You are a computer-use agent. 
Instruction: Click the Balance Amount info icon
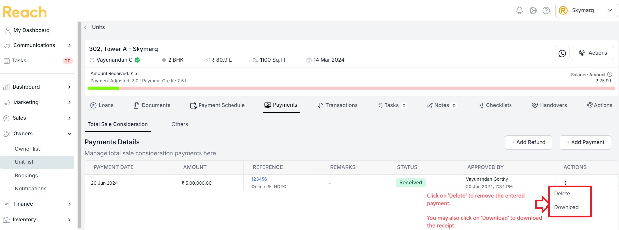coord(610,74)
